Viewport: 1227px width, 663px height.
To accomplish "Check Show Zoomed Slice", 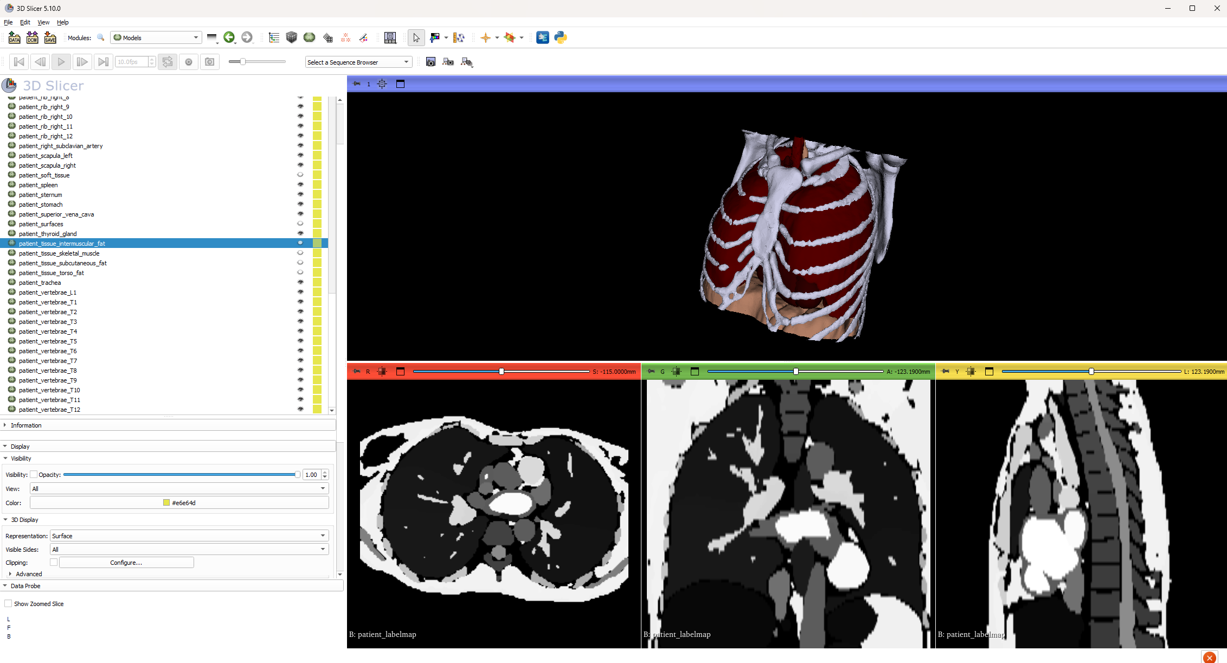I will click(8, 604).
